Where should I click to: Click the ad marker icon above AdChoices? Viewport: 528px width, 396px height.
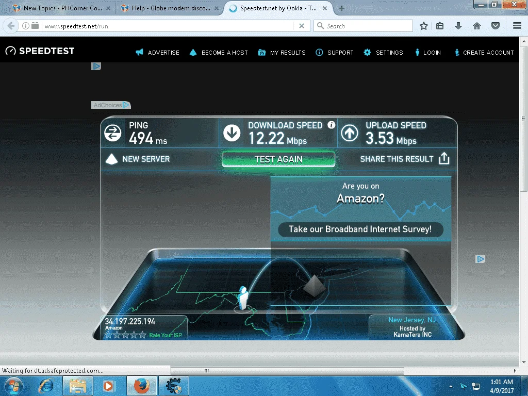point(96,67)
